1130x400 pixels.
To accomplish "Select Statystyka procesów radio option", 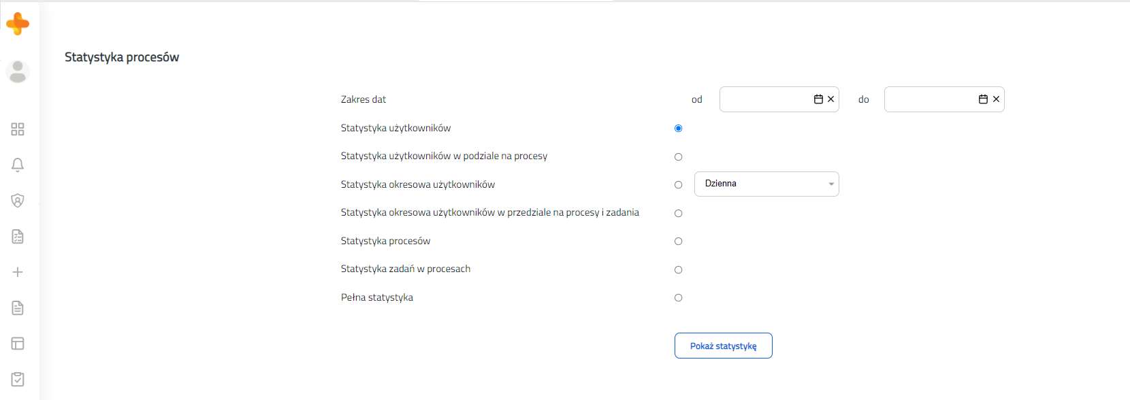I will tap(678, 241).
